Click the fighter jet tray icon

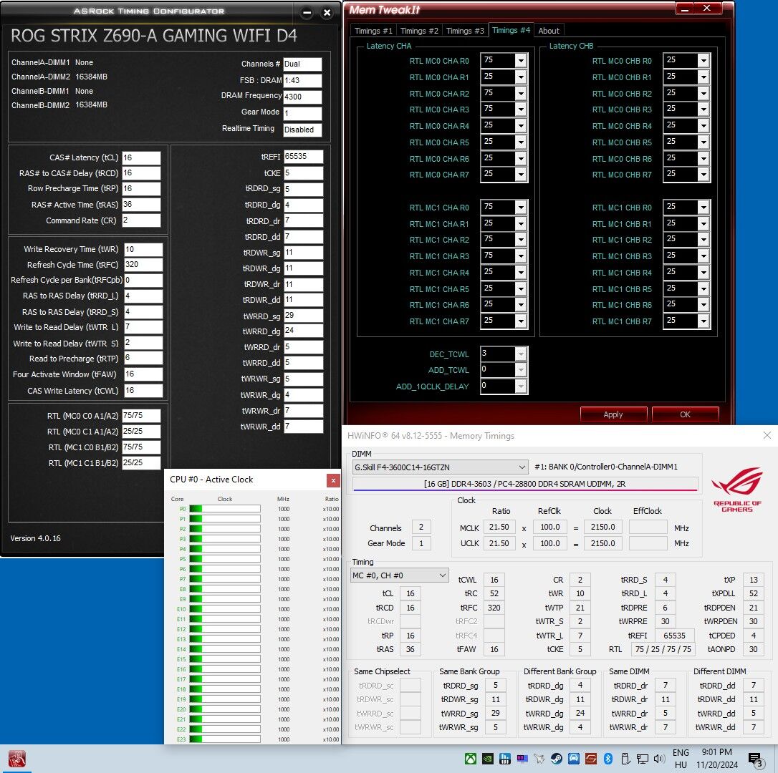click(539, 759)
